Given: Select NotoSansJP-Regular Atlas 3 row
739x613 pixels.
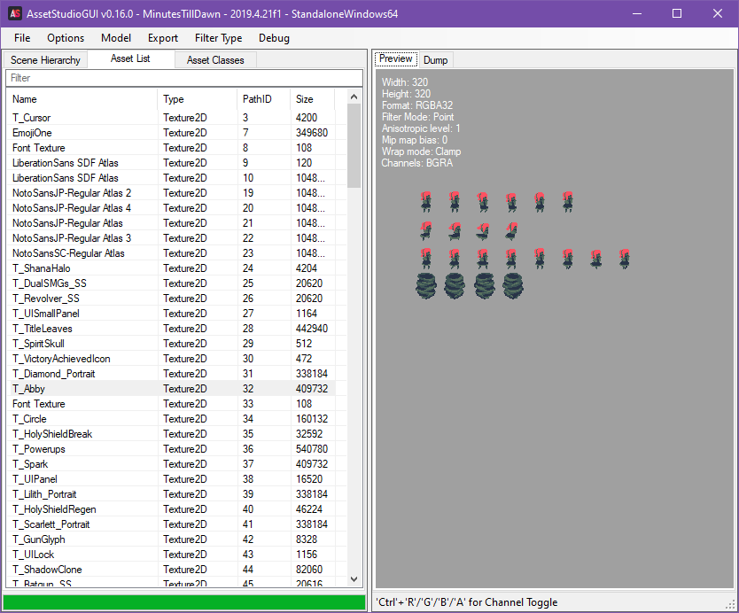Looking at the screenshot, I should pos(171,238).
